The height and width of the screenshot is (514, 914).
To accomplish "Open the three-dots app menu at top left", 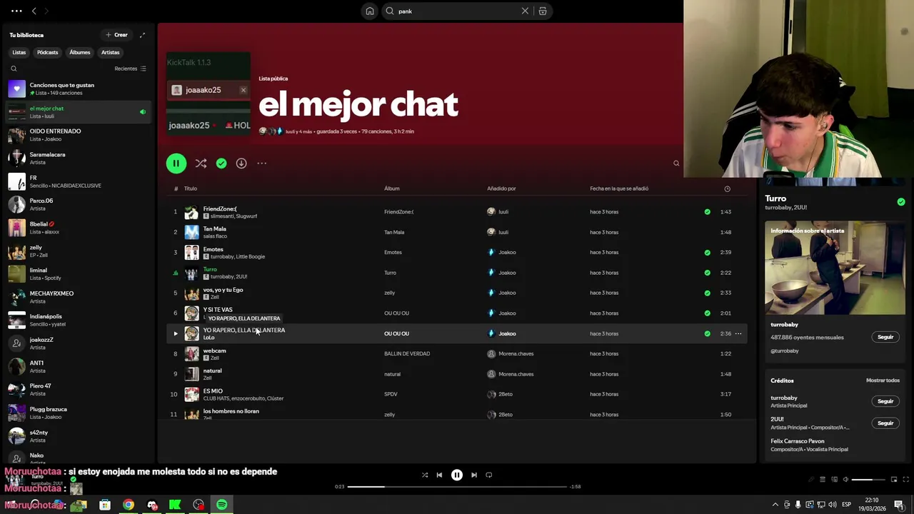I will [16, 11].
